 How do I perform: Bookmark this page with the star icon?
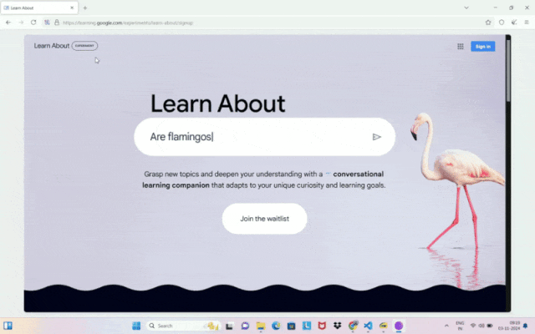[x=488, y=23]
